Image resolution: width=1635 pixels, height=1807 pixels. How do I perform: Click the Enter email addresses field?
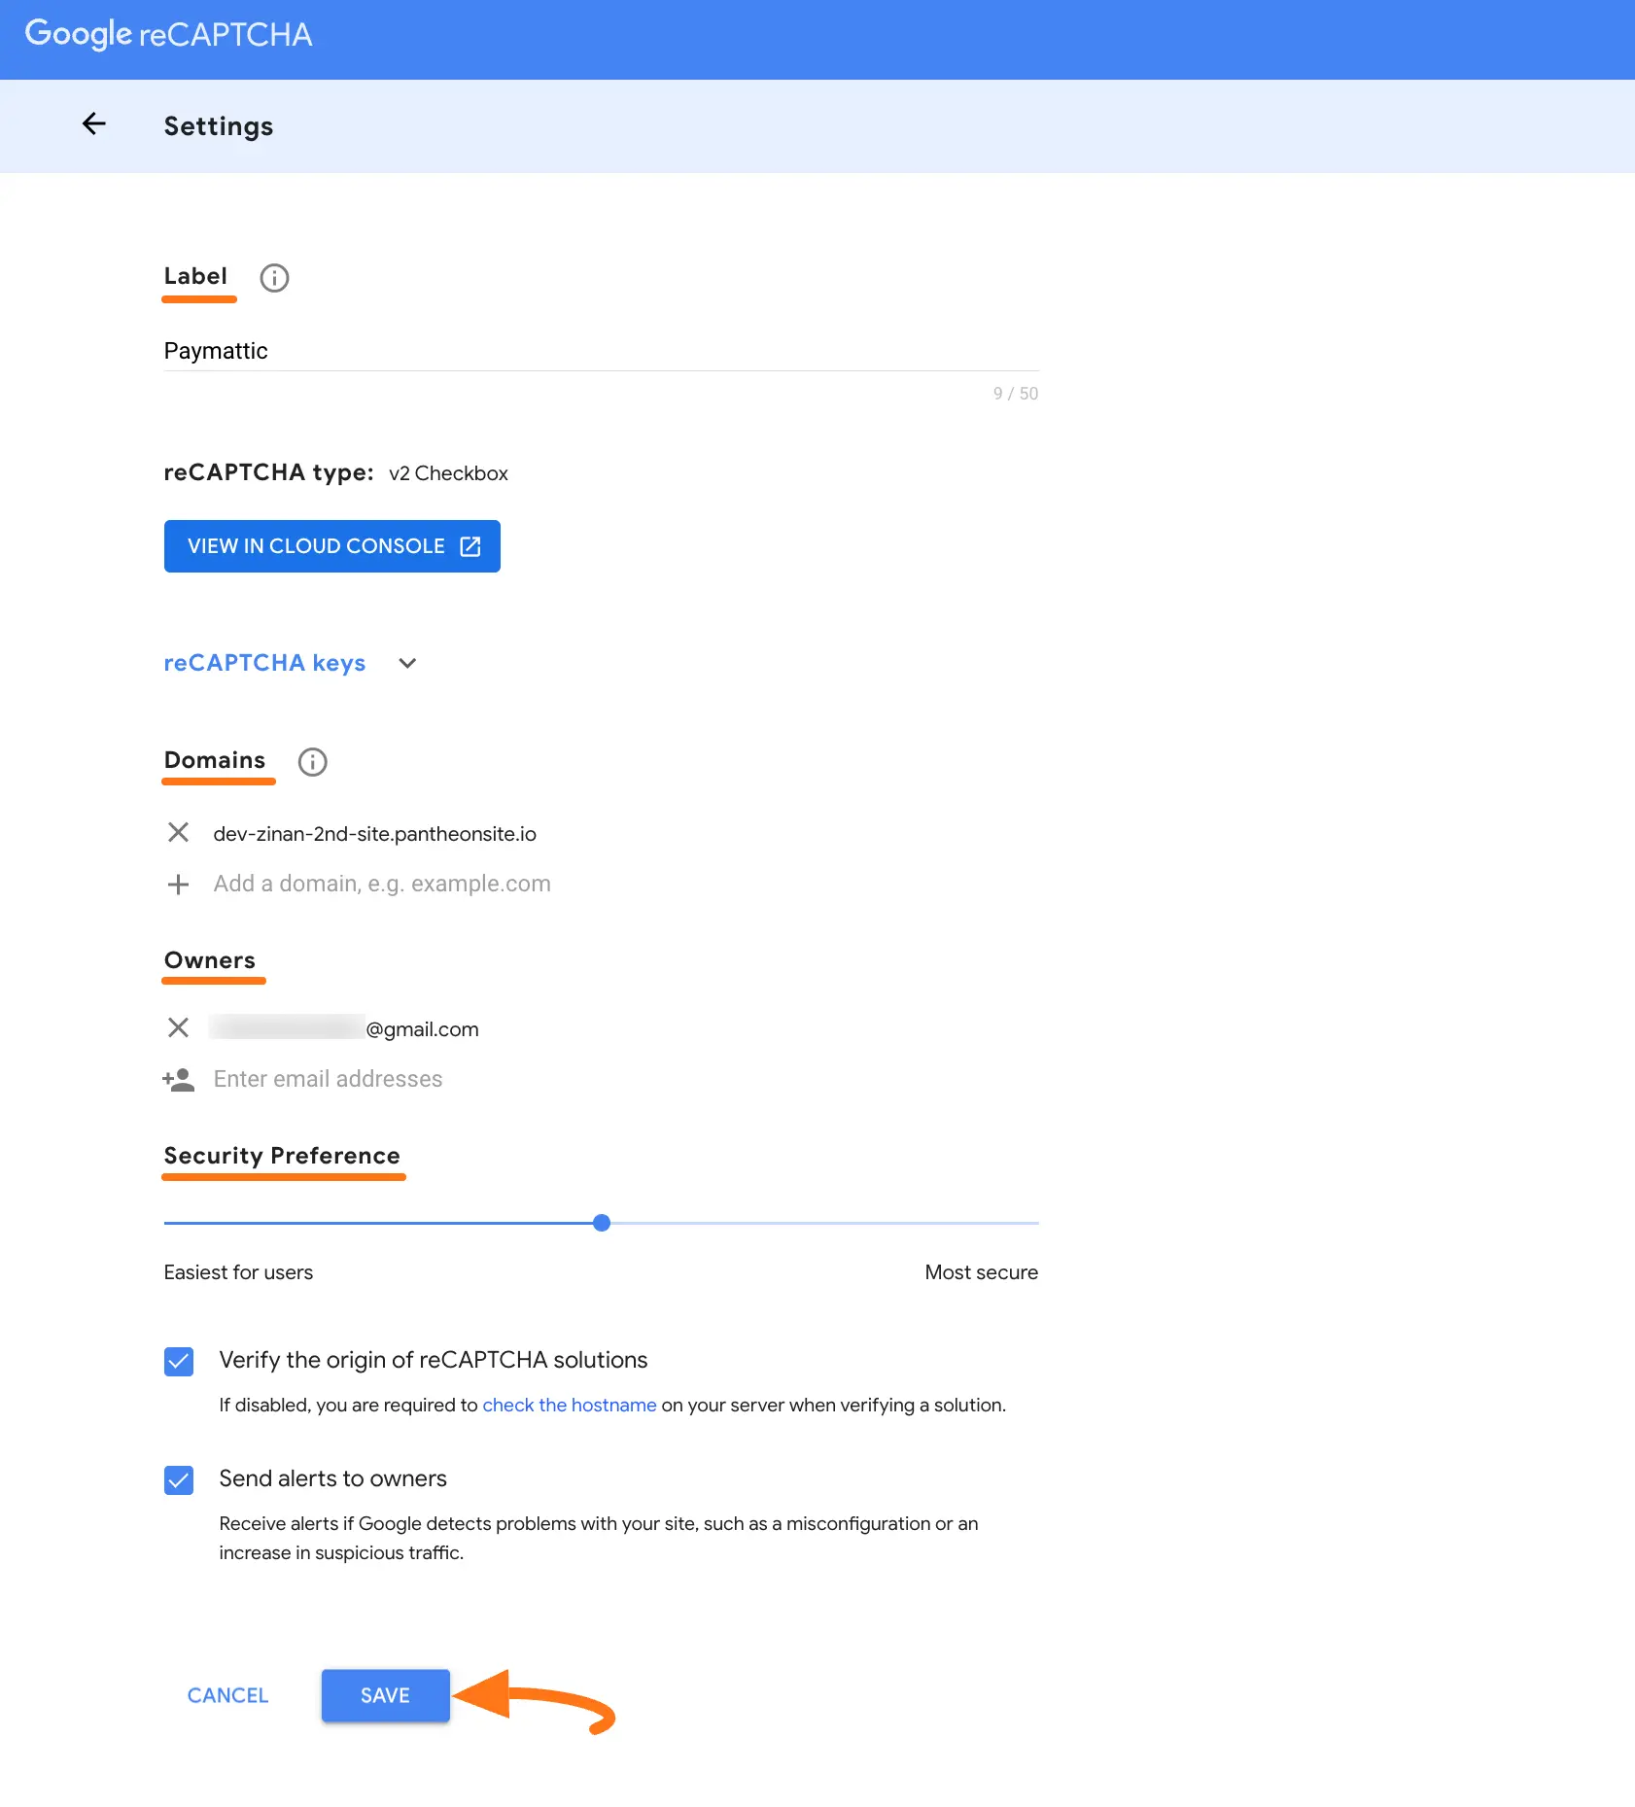click(x=328, y=1079)
